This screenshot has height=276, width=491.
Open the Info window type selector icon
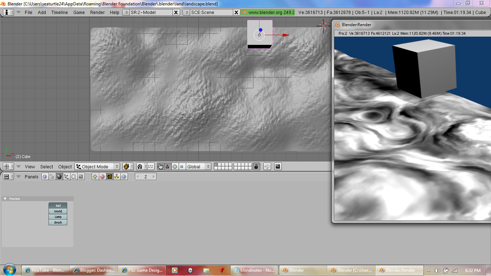click(x=8, y=12)
